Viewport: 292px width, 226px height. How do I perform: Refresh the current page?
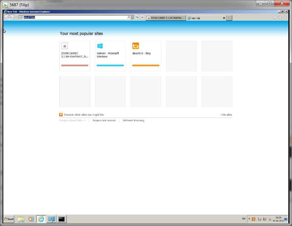137,17
